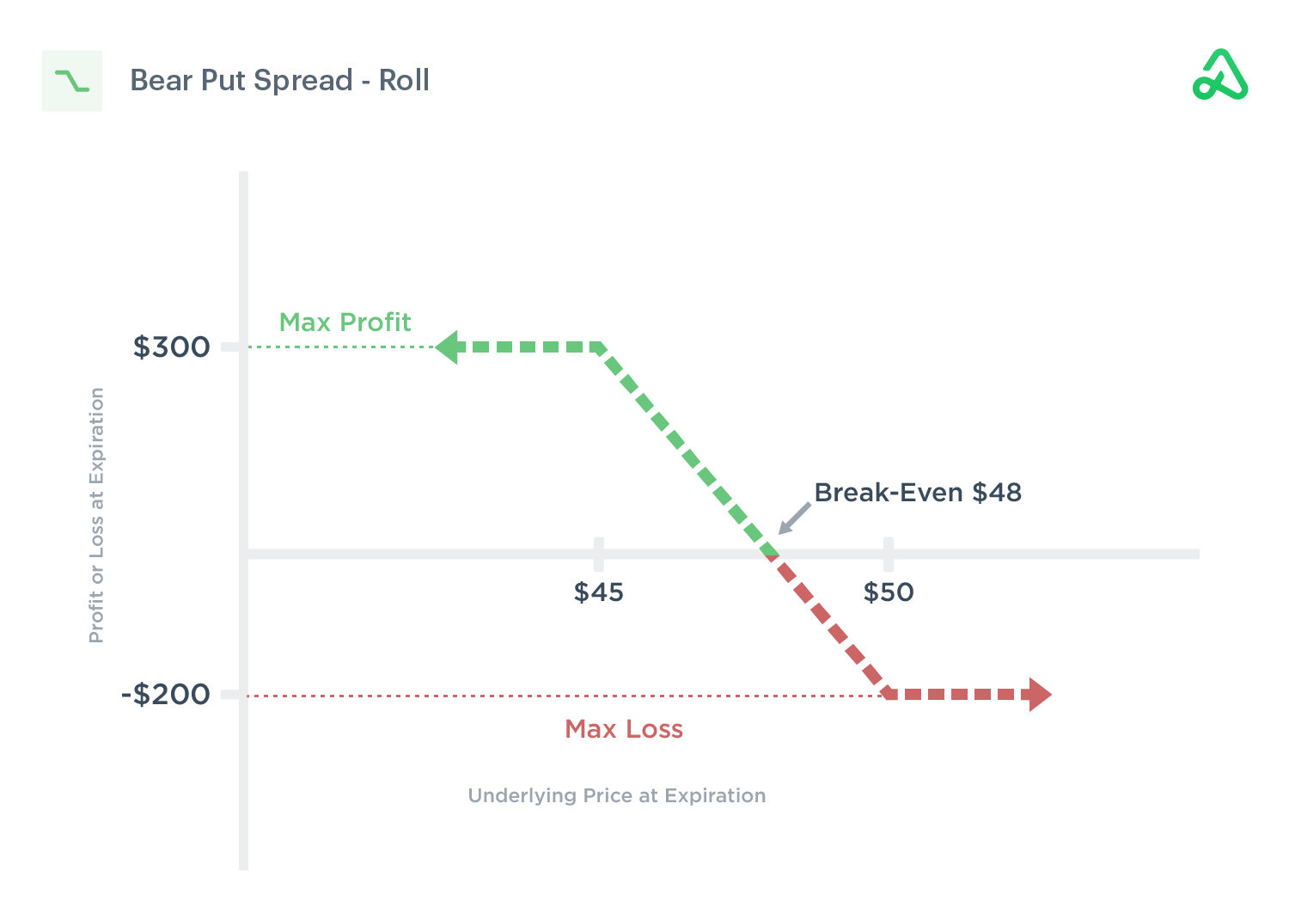The height and width of the screenshot is (920, 1289).
Task: Click the $45 strike price label
Action: click(x=598, y=592)
